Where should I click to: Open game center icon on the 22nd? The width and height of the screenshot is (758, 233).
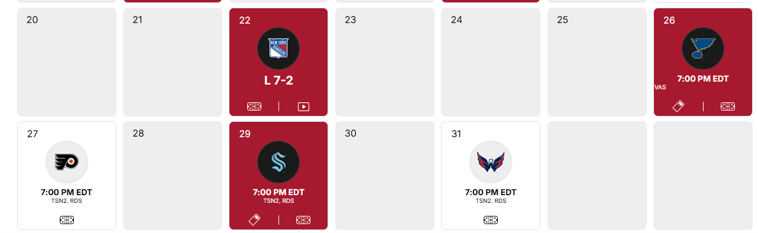(x=254, y=106)
